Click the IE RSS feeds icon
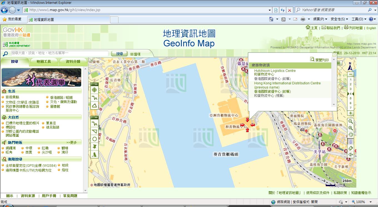 click(x=283, y=19)
